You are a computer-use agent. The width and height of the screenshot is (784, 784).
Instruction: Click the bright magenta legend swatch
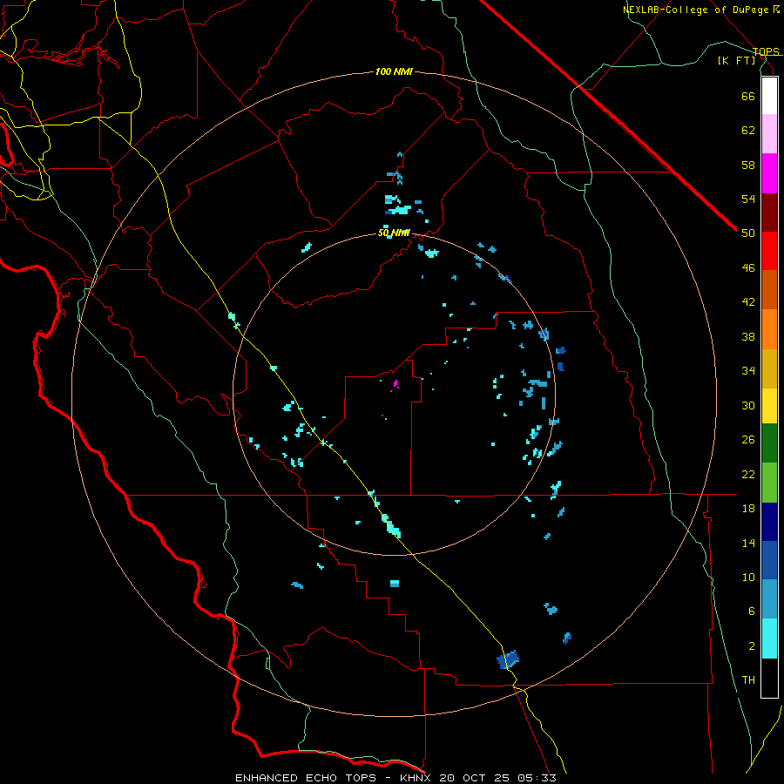tap(769, 173)
